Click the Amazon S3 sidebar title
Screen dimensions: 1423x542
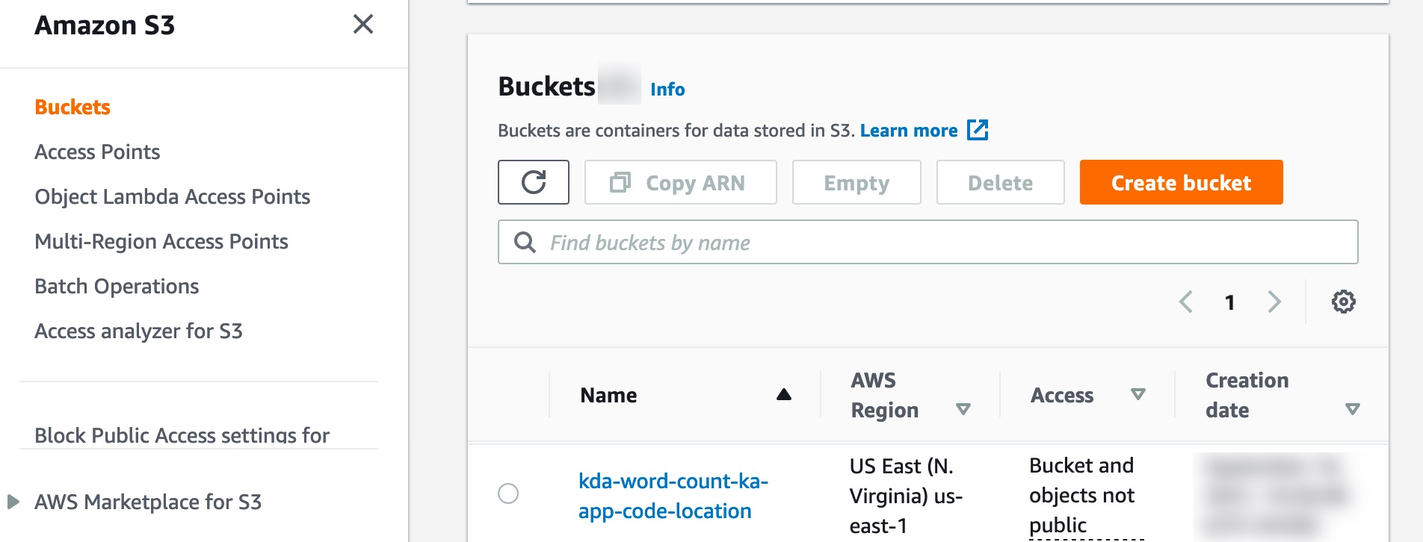[x=105, y=25]
